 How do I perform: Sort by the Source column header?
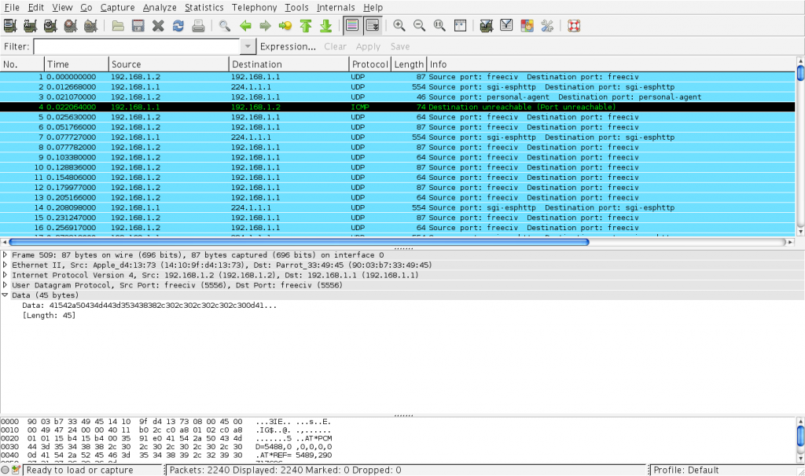(x=168, y=64)
